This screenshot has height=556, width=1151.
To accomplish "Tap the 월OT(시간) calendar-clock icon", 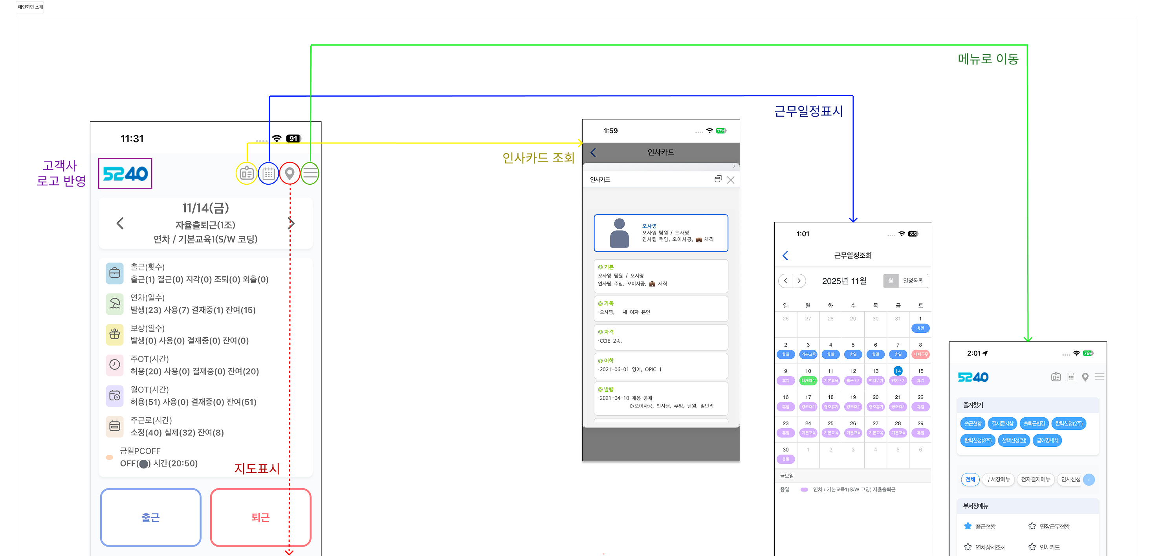I will pos(115,396).
